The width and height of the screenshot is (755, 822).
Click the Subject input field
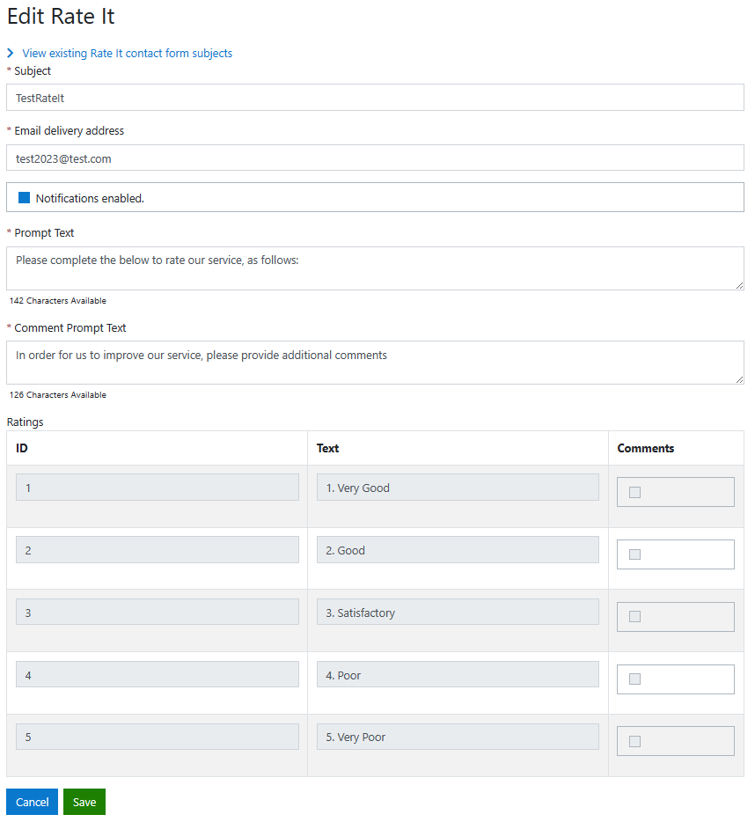point(375,98)
